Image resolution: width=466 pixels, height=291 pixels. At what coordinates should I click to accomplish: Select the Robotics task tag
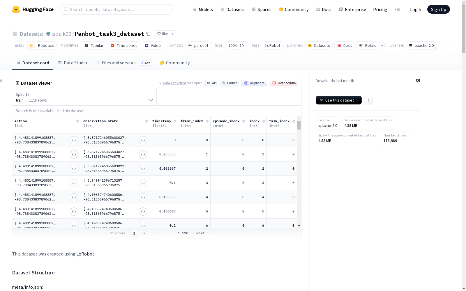[x=41, y=45]
